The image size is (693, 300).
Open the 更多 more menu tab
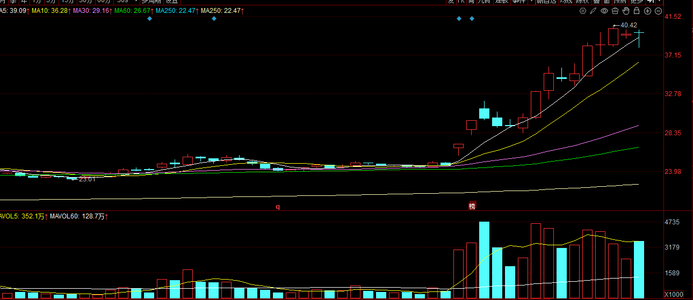tap(637, 2)
